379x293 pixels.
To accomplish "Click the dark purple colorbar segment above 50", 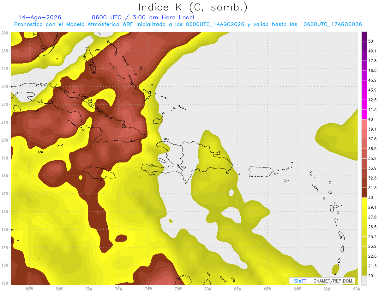I will click(x=364, y=36).
